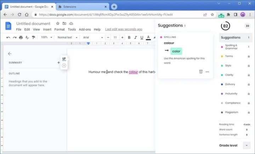Image resolution: width=255 pixels, height=154 pixels.
Task: Open the Extensions puzzle menu
Action: [x=228, y=14]
